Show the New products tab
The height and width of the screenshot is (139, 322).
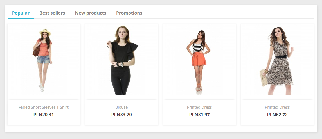(91, 13)
